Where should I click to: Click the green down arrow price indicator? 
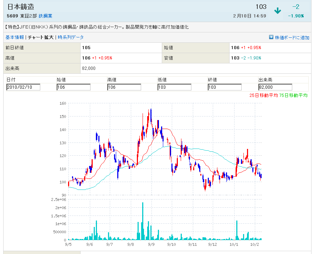pos(278,11)
